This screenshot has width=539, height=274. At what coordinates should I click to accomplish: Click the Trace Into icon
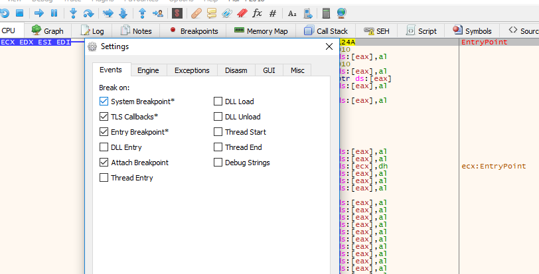[x=108, y=13]
